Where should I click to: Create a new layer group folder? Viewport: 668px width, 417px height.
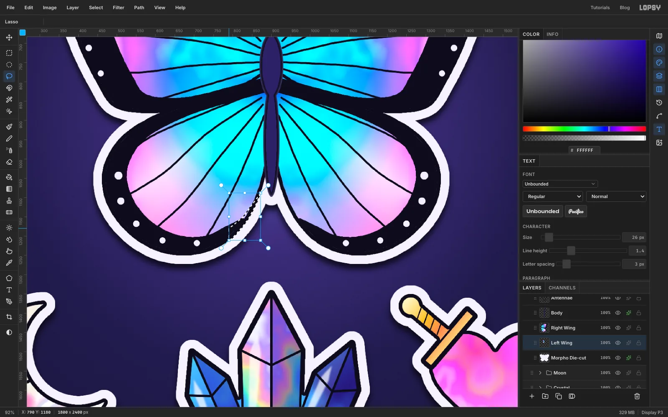coord(545,396)
